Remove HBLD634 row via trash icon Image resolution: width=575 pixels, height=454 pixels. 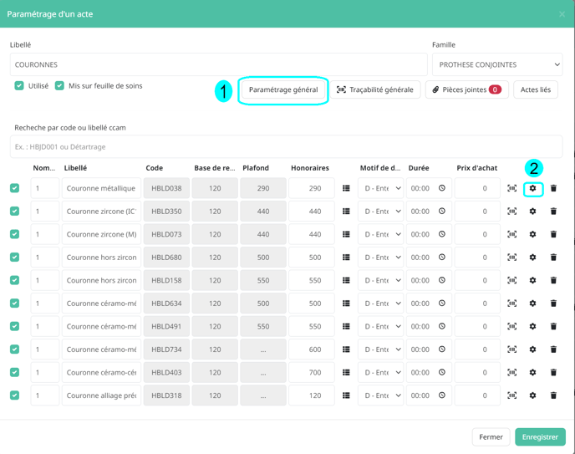pyautogui.click(x=553, y=304)
